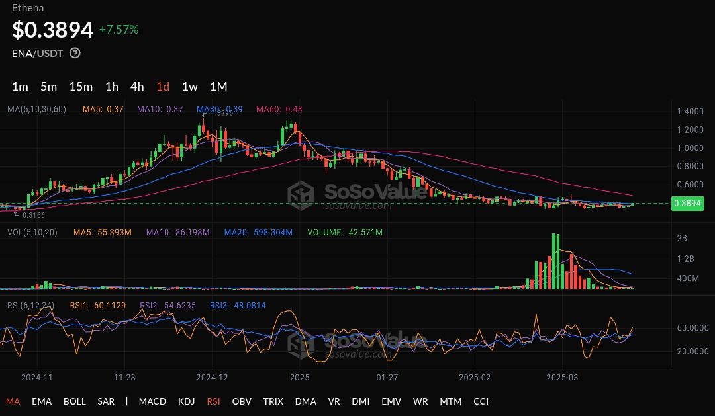Click the $0.3894 price headline
Viewport: 715px width, 416px height.
pos(52,30)
